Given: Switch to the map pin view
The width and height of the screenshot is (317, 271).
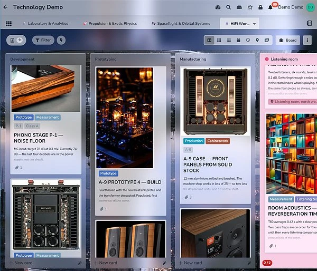Looking at the screenshot, I should point(257,40).
